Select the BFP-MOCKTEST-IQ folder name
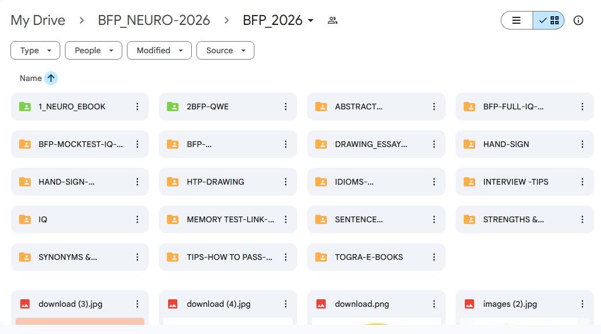 [81, 144]
